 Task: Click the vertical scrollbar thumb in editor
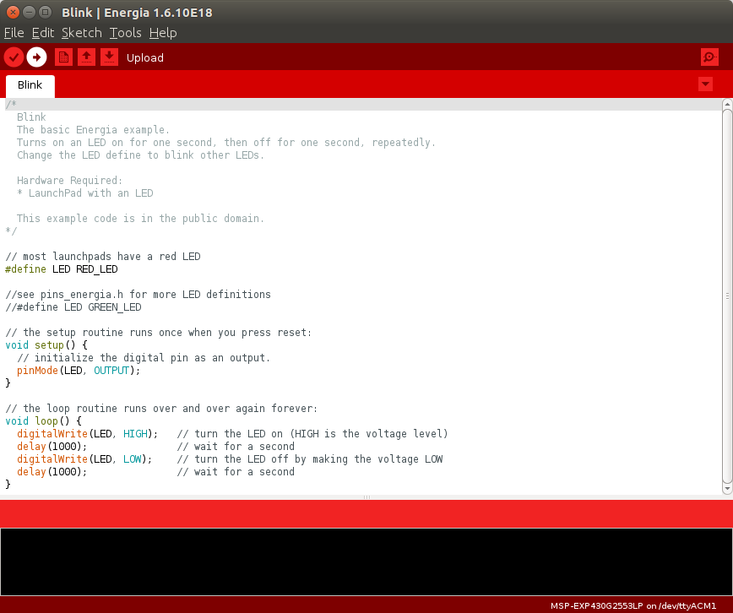727,296
